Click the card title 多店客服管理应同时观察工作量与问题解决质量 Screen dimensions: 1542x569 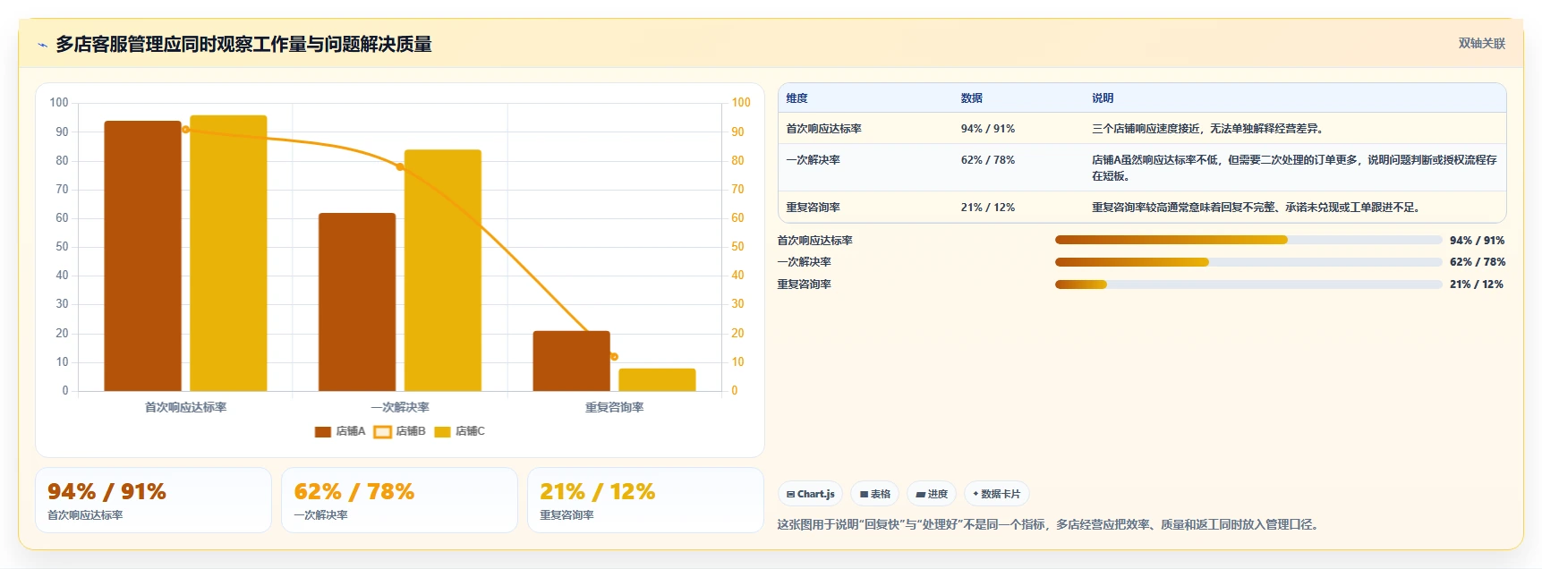tap(243, 44)
